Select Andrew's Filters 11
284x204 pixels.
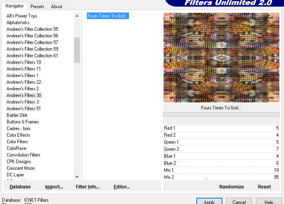click(23, 69)
